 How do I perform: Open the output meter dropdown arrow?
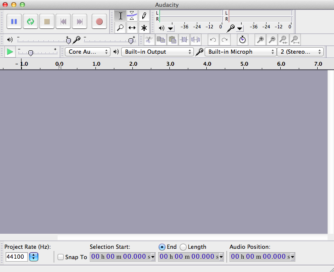click(x=171, y=28)
